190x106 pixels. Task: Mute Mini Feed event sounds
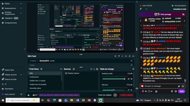click(133, 56)
